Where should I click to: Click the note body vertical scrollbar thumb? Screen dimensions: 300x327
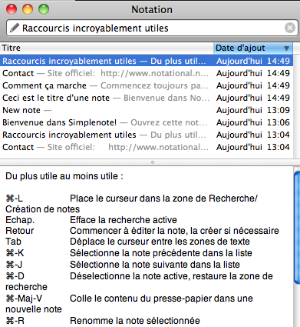coord(297,227)
